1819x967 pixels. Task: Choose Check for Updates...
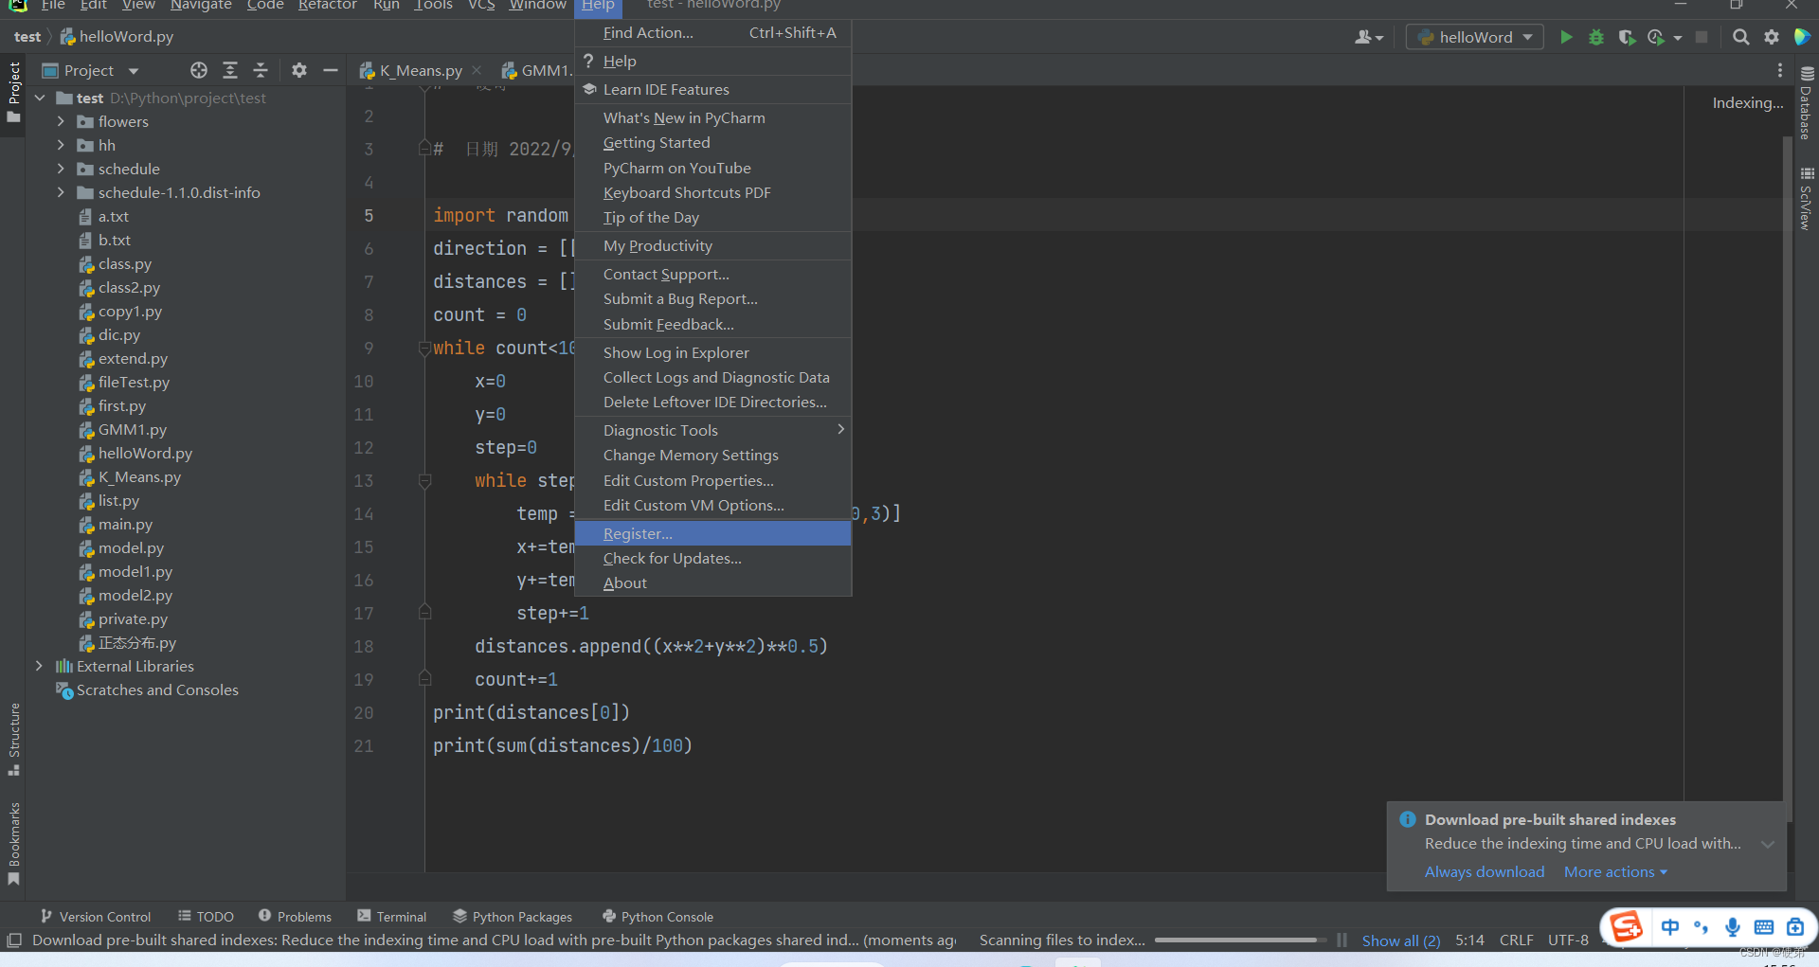pyautogui.click(x=712, y=558)
